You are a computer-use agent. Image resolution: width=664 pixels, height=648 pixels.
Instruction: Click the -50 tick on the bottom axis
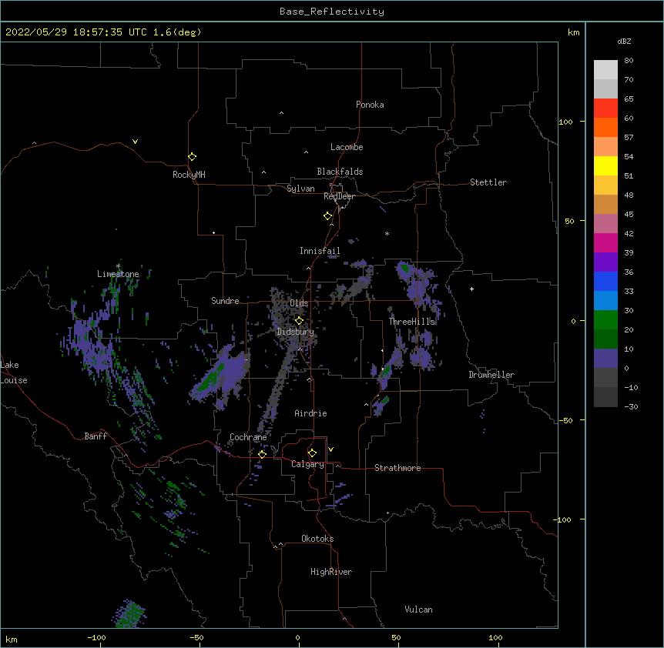pos(196,637)
